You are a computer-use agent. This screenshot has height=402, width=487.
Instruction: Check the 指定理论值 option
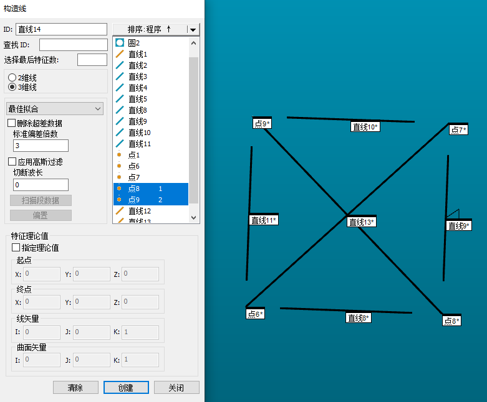[16, 248]
